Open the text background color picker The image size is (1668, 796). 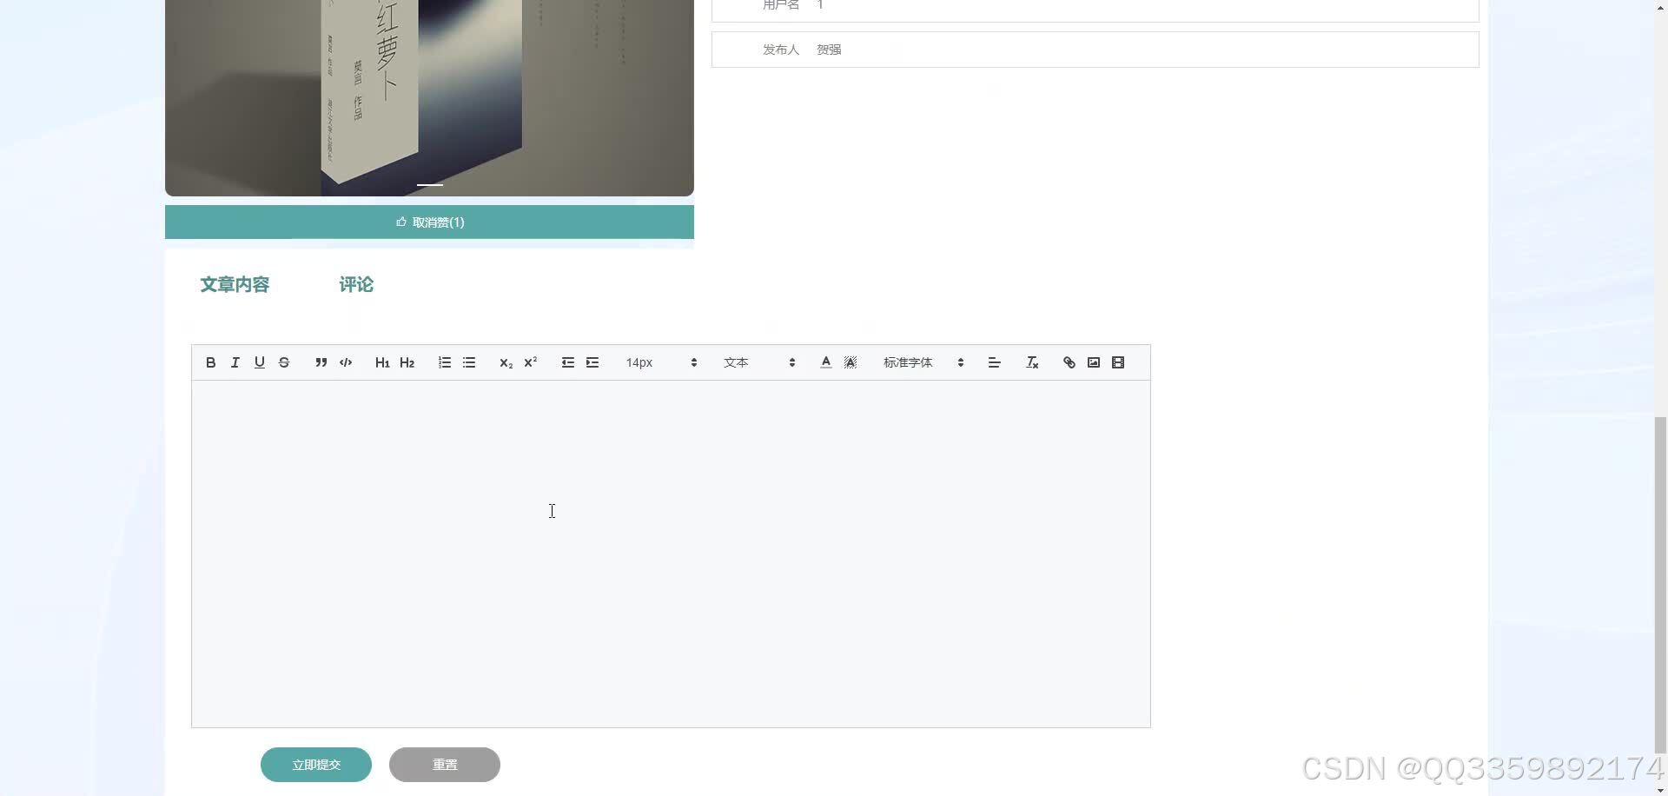coord(850,362)
